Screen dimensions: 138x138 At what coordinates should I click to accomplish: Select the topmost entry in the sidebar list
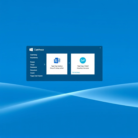click(x=34, y=55)
